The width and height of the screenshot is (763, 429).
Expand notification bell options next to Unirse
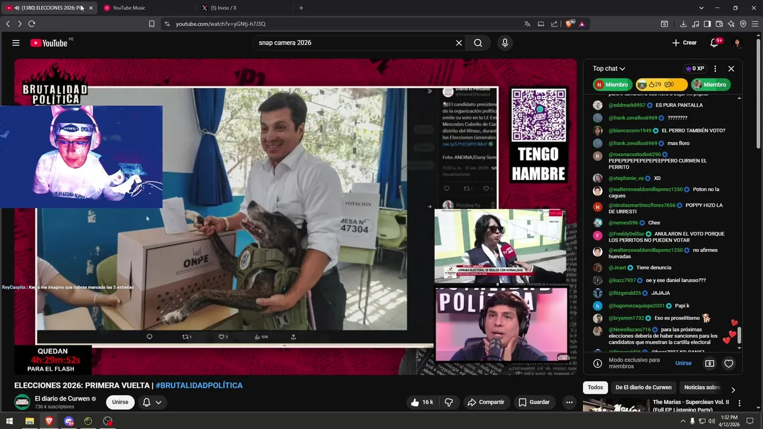[159, 402]
